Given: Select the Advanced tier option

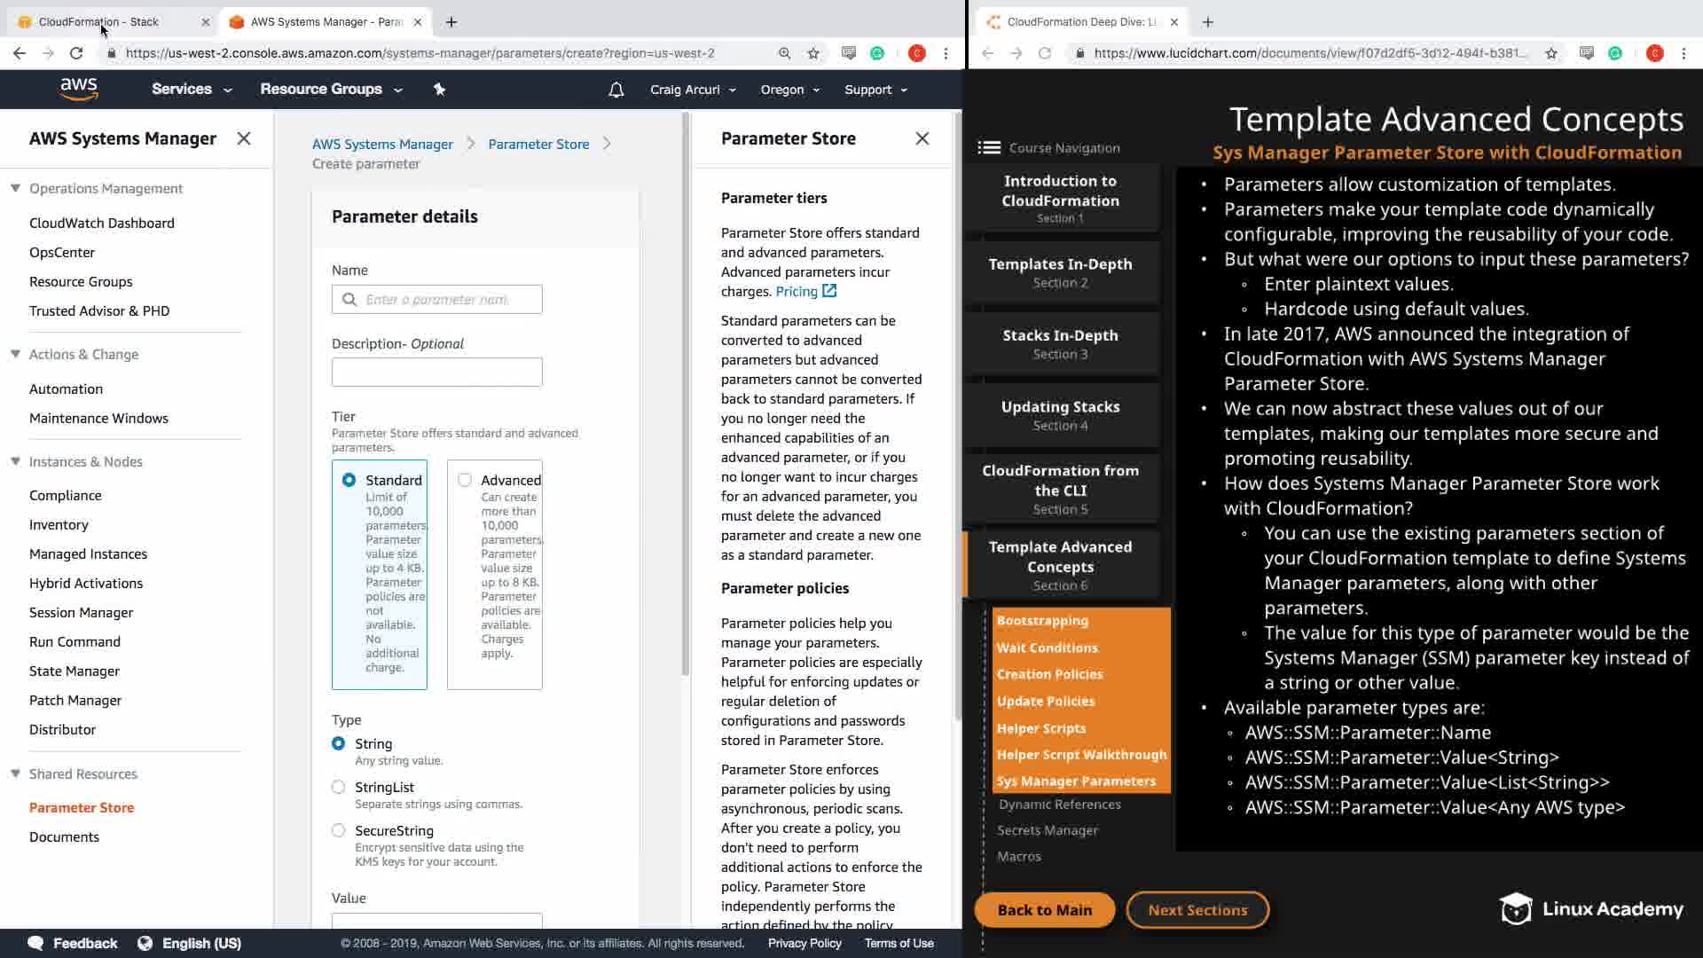Looking at the screenshot, I should pos(465,480).
